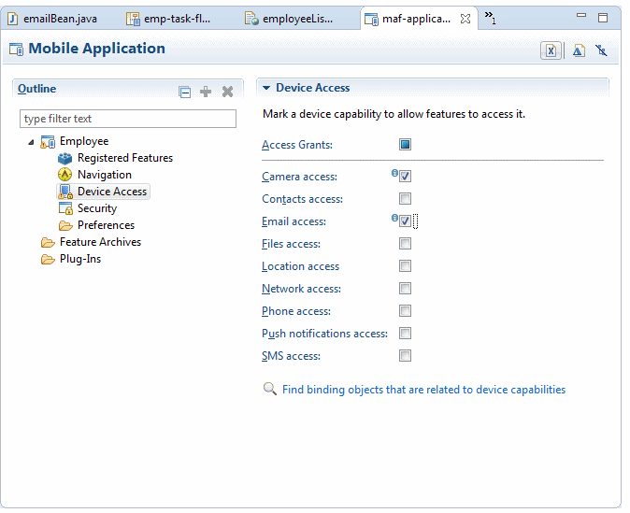
Task: Click the Phone access label
Action: pos(296,311)
